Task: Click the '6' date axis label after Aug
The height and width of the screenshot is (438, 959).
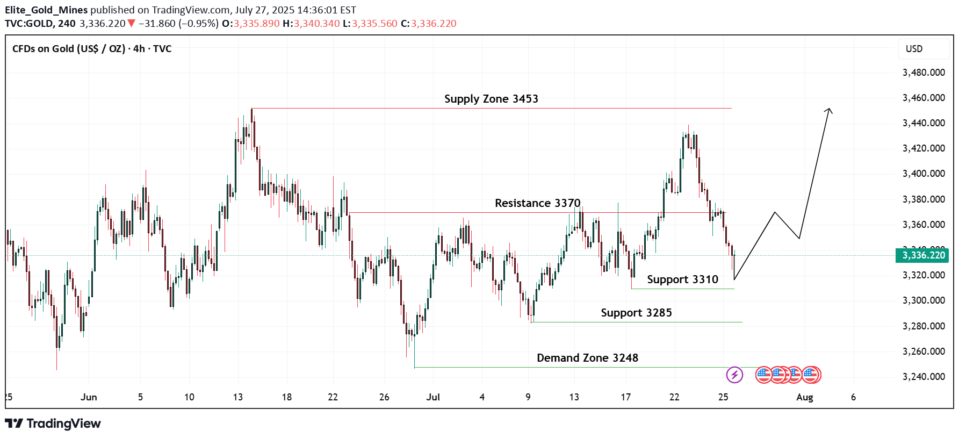Action: pos(853,397)
